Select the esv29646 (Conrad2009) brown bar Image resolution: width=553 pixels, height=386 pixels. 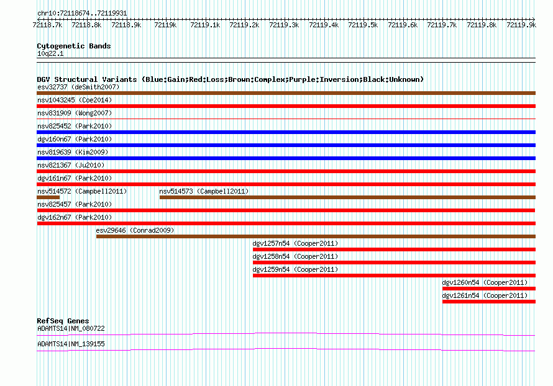pos(316,236)
